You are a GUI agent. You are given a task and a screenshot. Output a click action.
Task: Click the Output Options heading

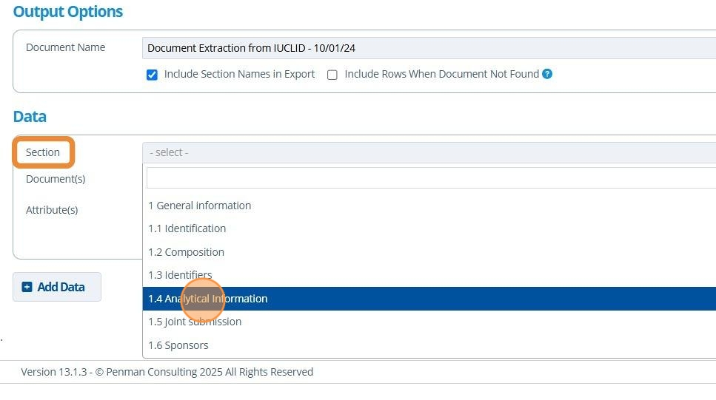coord(68,12)
